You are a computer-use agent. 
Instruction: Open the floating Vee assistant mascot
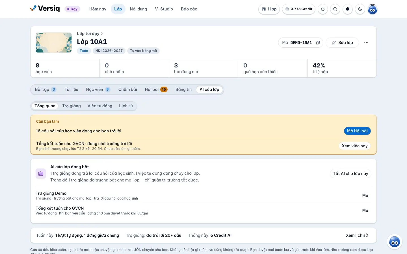(x=395, y=242)
